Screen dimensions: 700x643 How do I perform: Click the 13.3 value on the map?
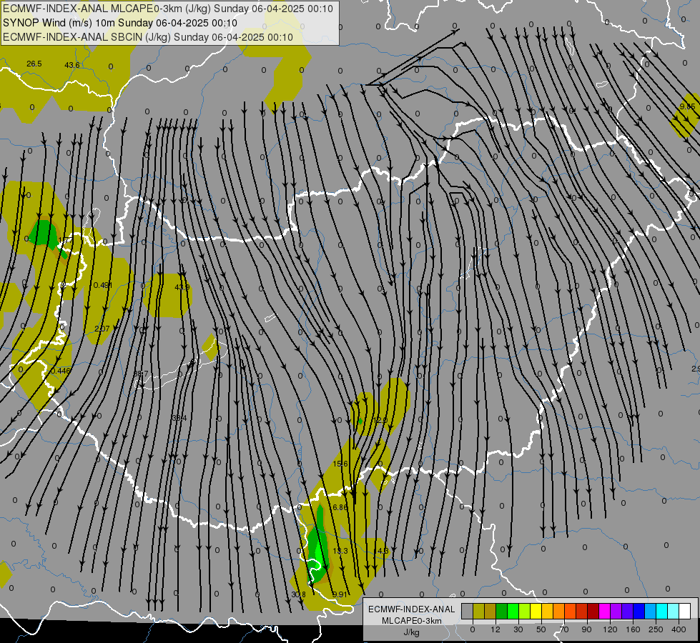340,551
